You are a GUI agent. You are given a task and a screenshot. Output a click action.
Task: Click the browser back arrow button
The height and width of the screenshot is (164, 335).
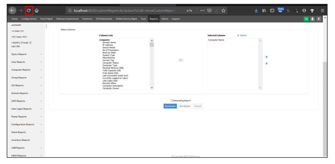tap(12, 10)
